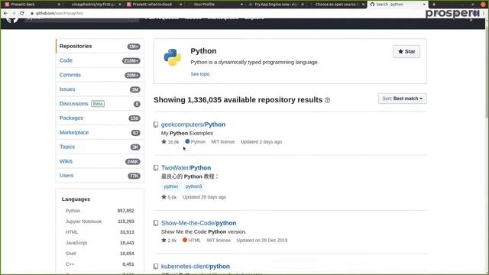Screen dimensions: 489x275
Task: Click the Python logo thumbnail
Action: tap(173, 57)
